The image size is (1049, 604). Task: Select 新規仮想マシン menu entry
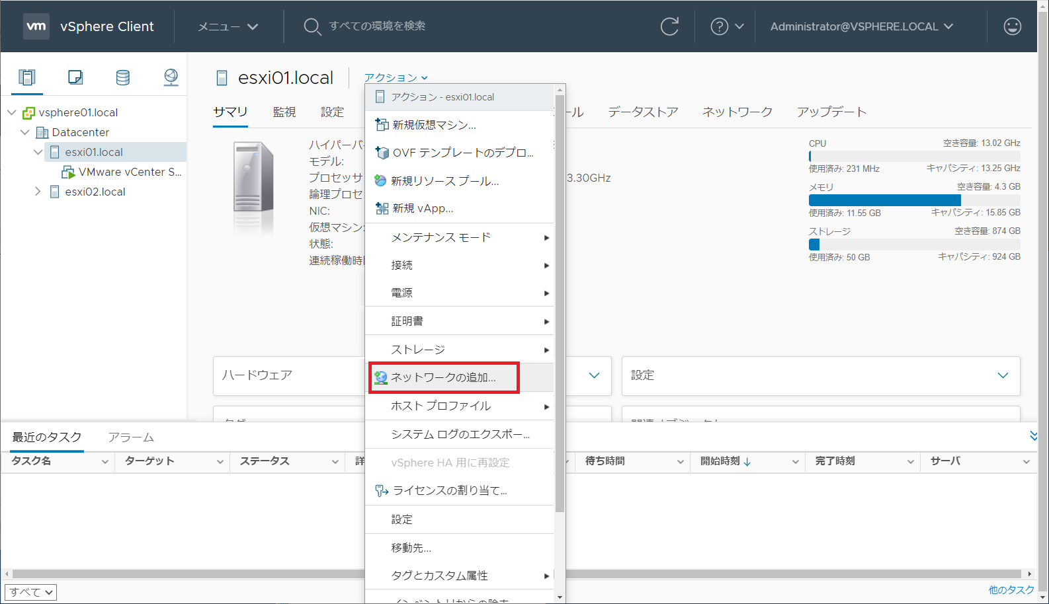pyautogui.click(x=459, y=125)
